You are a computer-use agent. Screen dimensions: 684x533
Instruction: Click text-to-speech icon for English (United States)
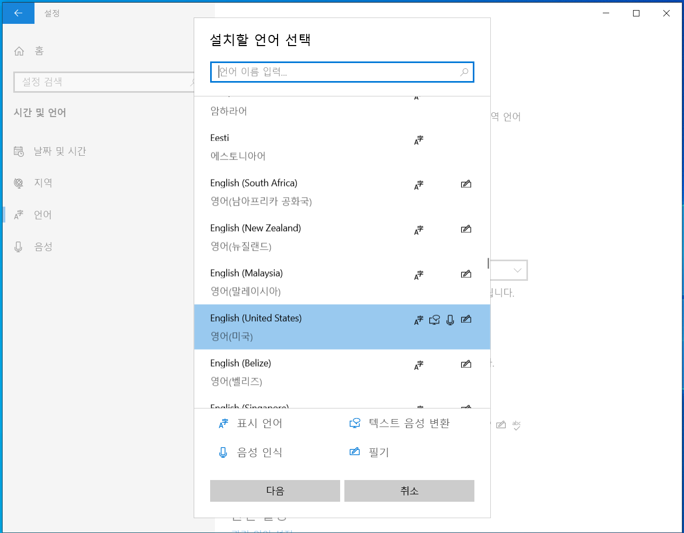tap(435, 320)
